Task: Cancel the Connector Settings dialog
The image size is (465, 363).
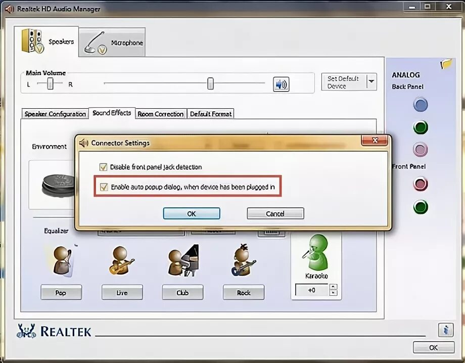Action: click(x=275, y=213)
